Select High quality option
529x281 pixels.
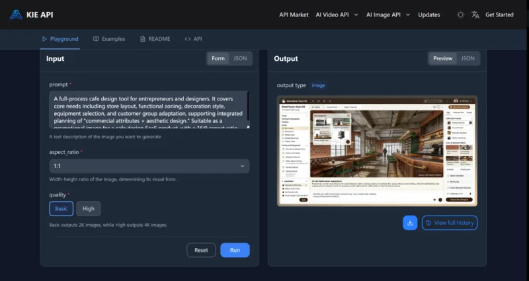click(89, 209)
